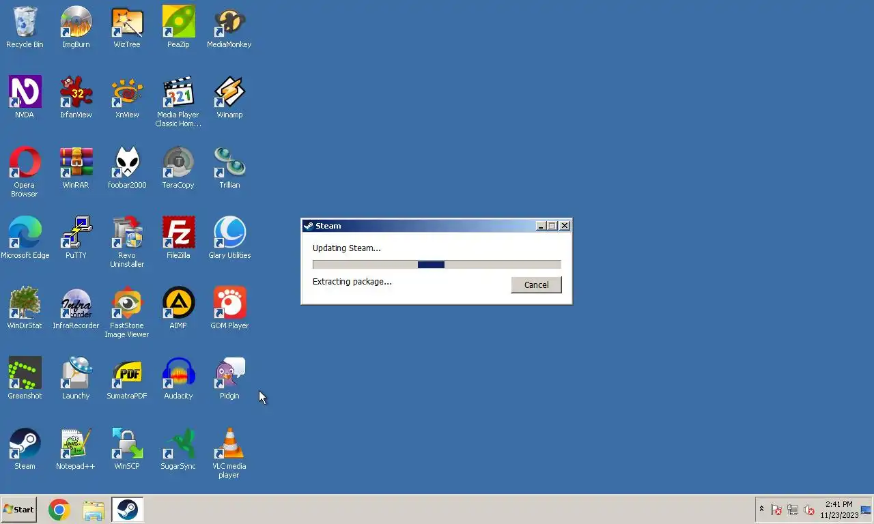Select the SugarSync desktop shortcut

178,449
